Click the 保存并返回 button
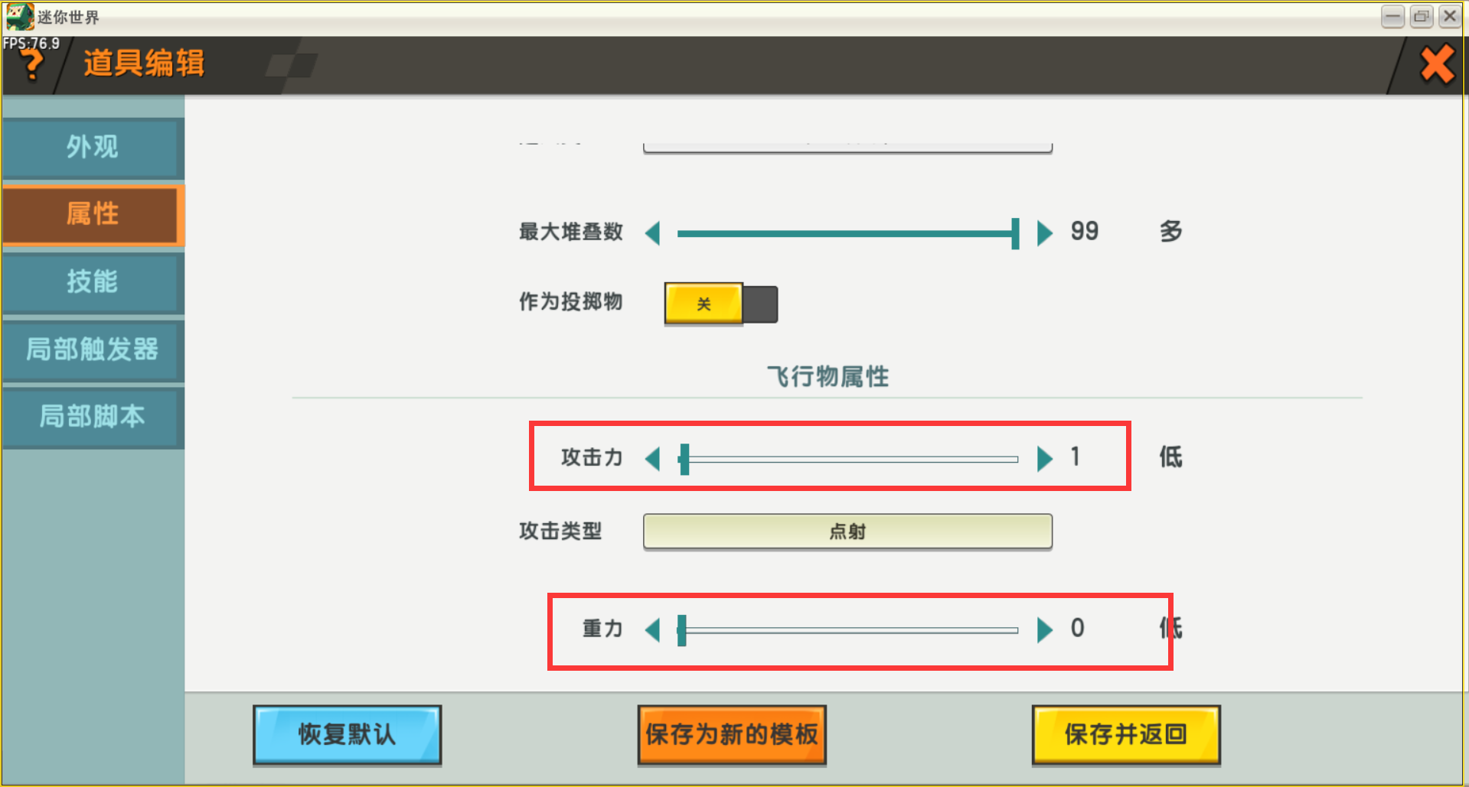This screenshot has height=787, width=1469. pos(1125,734)
